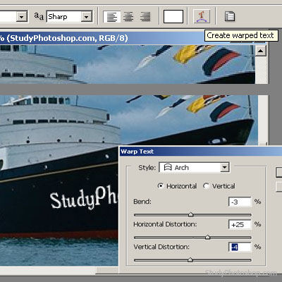
Task: Select center text alignment icon
Action: pos(128,17)
